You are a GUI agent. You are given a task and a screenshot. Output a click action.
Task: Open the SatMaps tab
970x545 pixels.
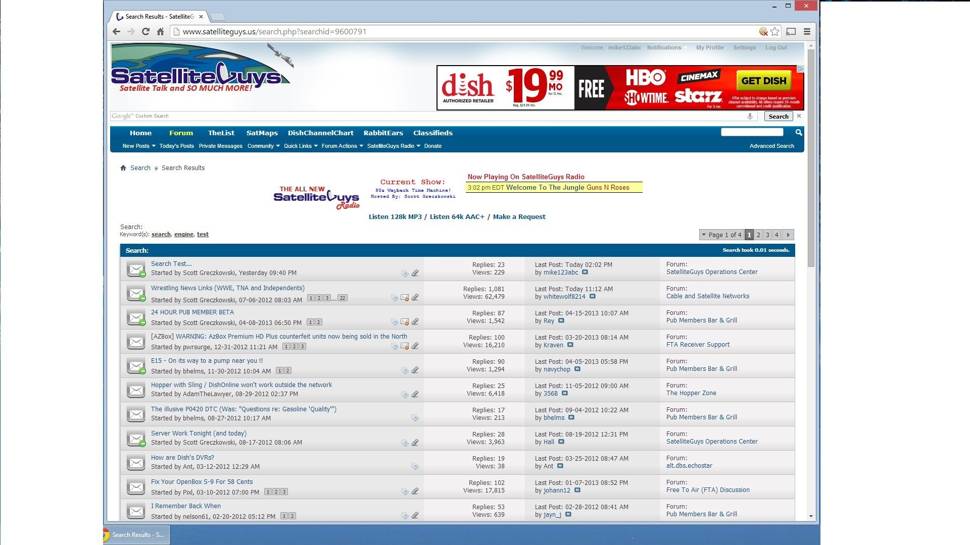pos(262,133)
